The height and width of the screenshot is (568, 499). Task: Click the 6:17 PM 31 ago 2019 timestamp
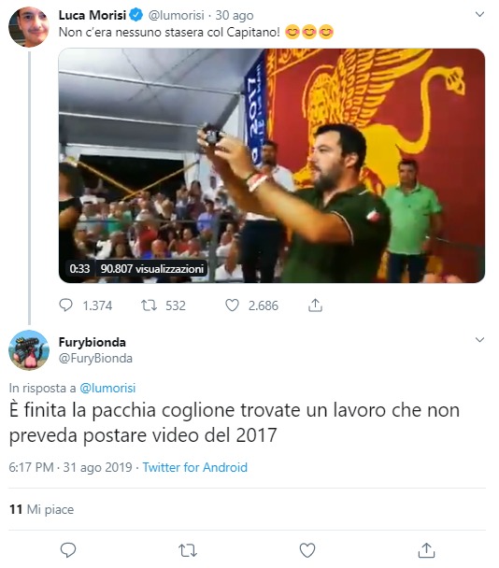[x=70, y=467]
